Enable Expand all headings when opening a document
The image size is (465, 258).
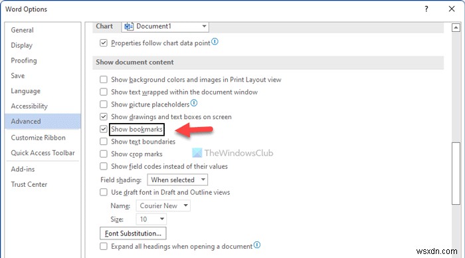coord(104,247)
